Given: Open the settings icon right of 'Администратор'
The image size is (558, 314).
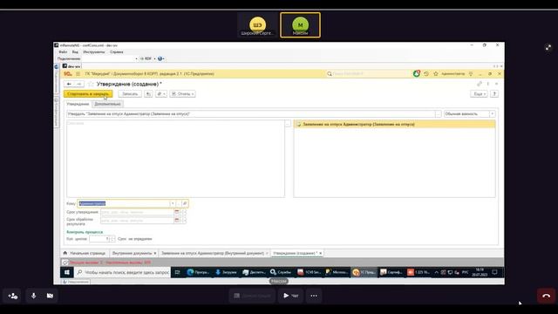Looking at the screenshot, I should pyautogui.click(x=471, y=73).
